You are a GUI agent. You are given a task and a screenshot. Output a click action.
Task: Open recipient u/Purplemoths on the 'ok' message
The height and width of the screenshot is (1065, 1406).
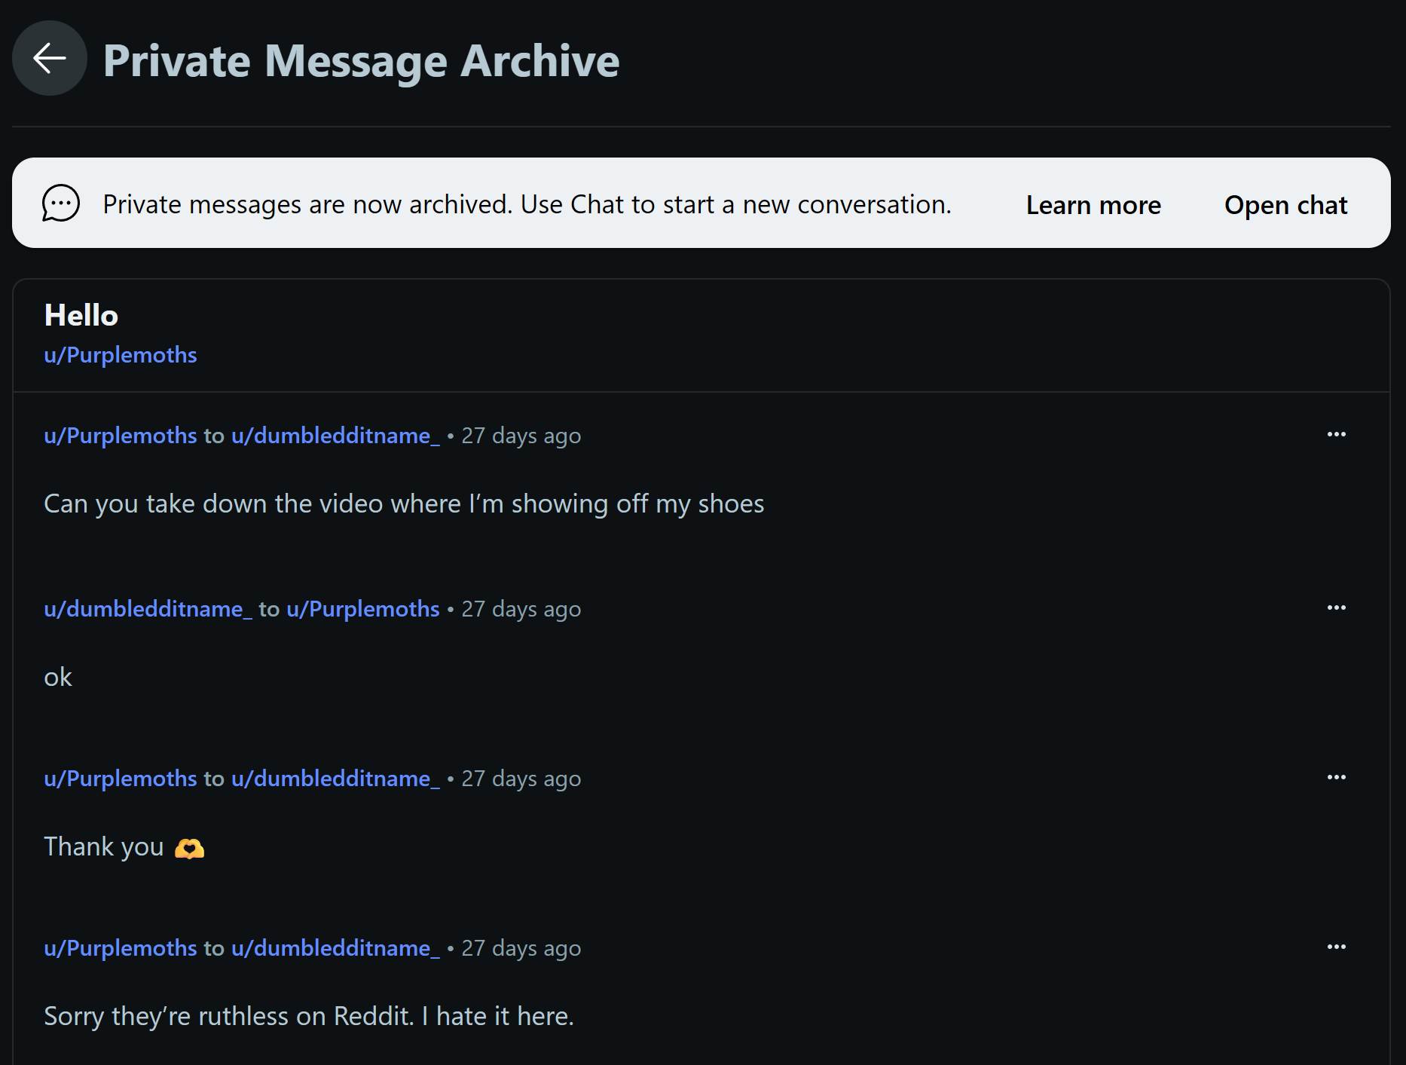pyautogui.click(x=363, y=609)
